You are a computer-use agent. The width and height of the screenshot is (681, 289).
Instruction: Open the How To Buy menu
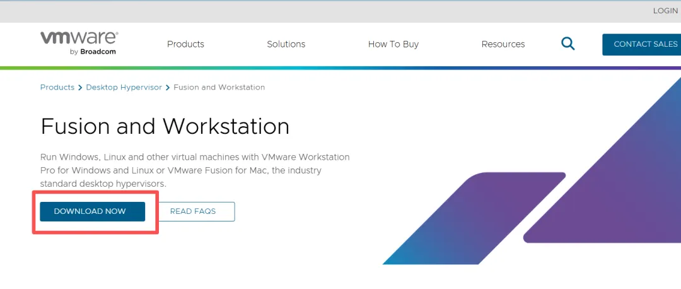(393, 44)
